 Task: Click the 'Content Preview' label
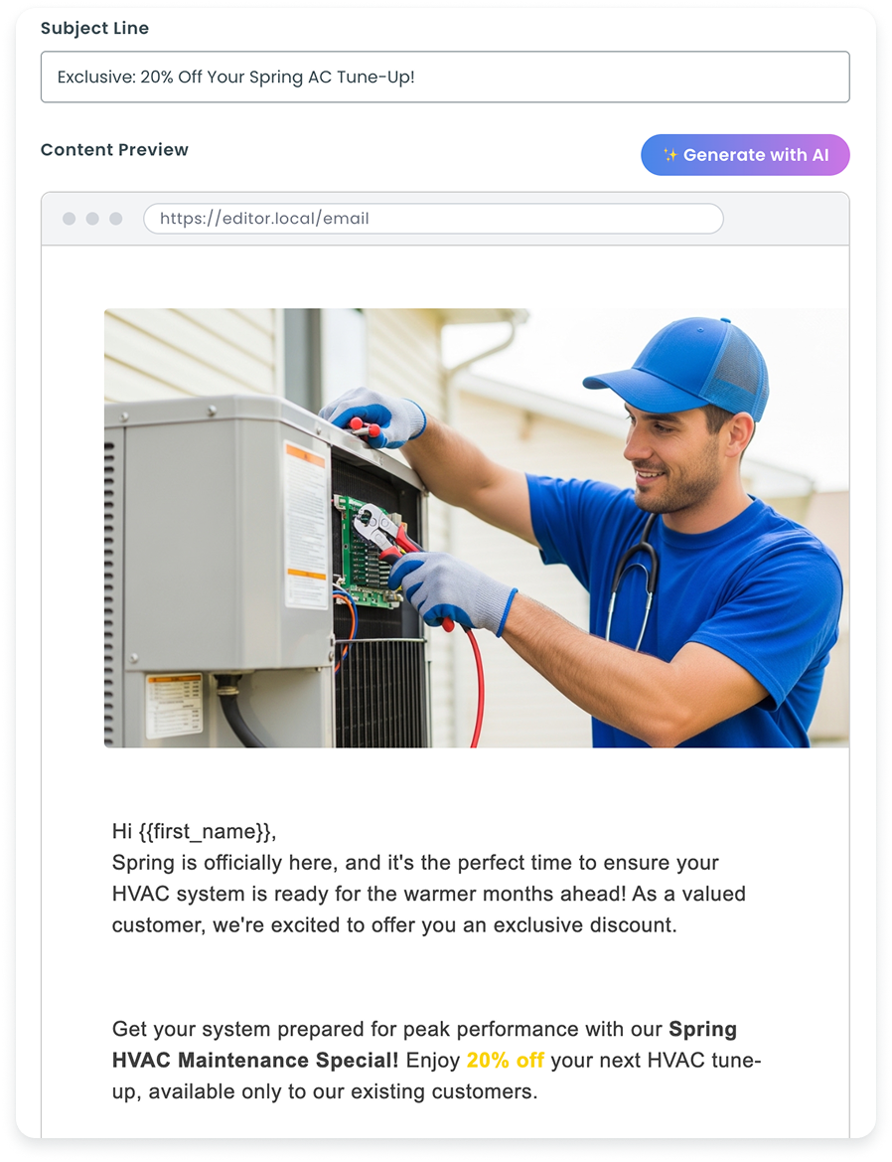click(115, 150)
